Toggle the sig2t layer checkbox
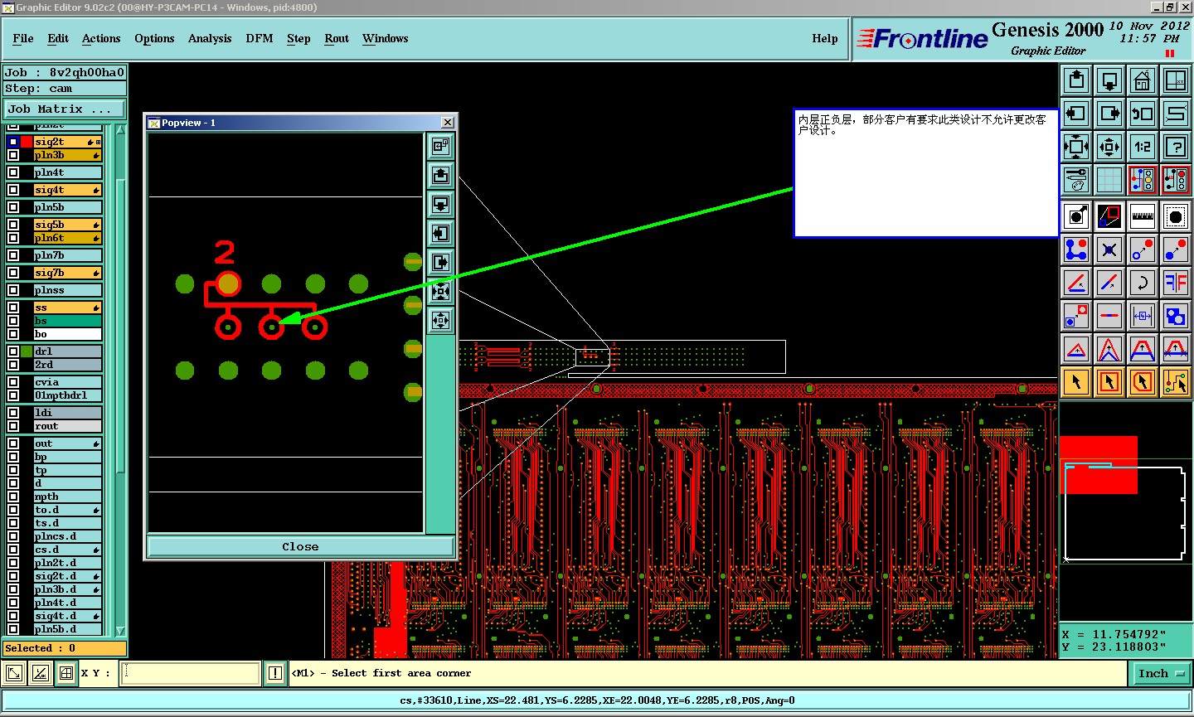This screenshot has height=717, width=1194. 13,142
